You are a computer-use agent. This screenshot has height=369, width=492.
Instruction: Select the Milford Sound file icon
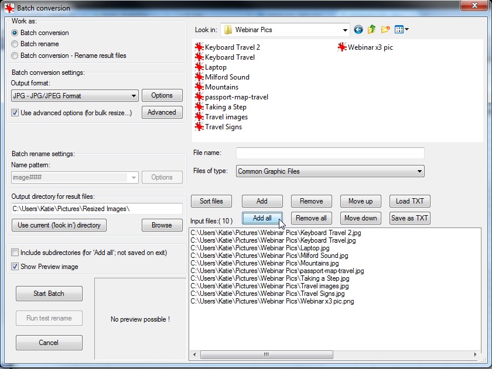[199, 77]
